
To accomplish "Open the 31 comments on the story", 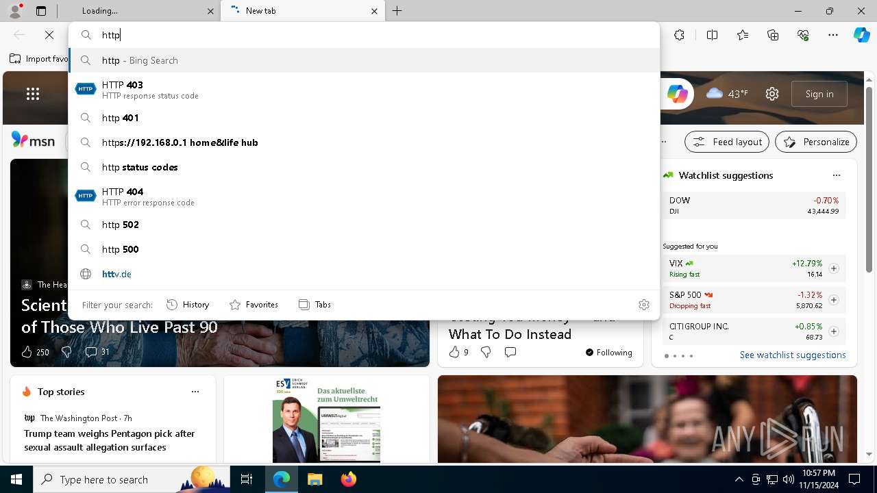I will tap(97, 352).
